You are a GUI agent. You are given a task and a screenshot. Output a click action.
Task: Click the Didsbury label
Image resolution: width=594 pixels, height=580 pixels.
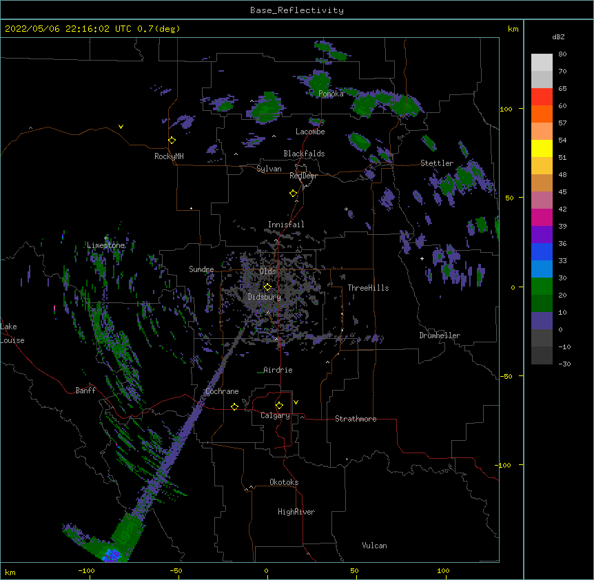tap(265, 297)
